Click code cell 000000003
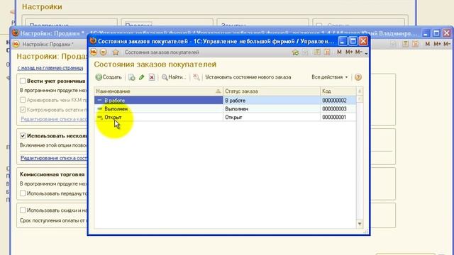Screen dimensions: 454x255 [x=338, y=108]
